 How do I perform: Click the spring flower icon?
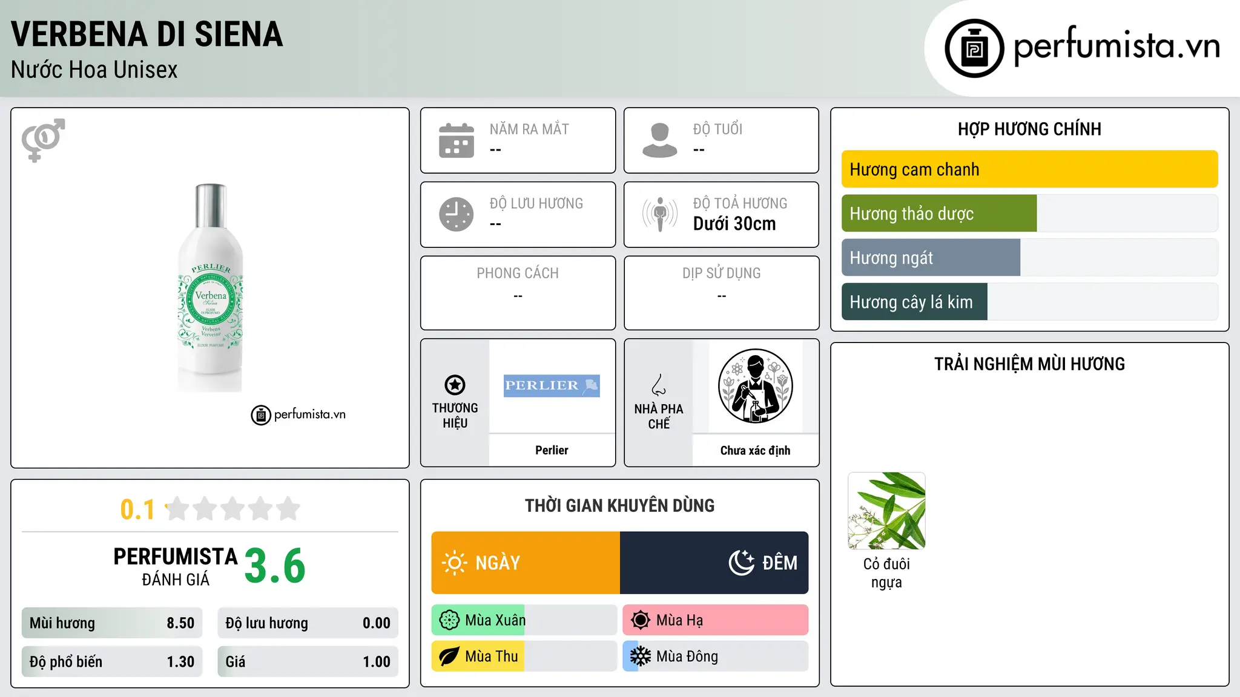(449, 620)
